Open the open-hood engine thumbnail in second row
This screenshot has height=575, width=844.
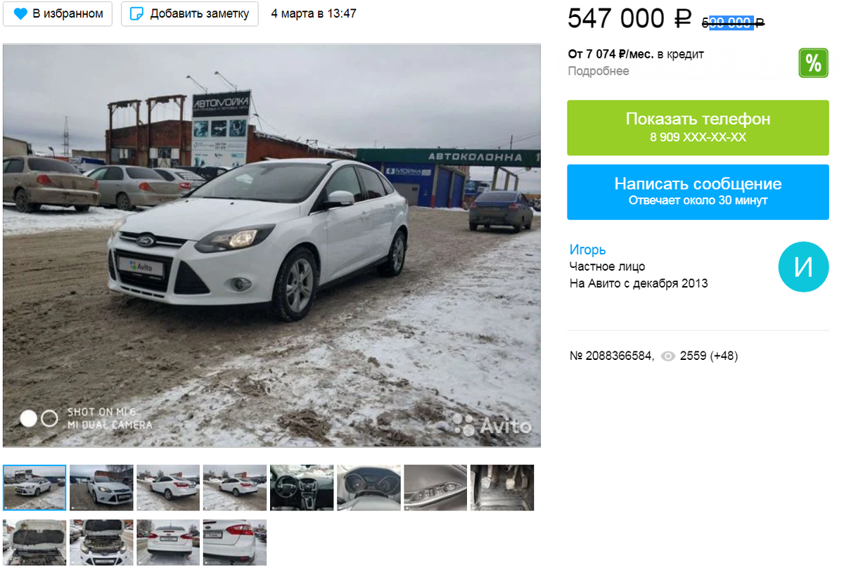(101, 542)
